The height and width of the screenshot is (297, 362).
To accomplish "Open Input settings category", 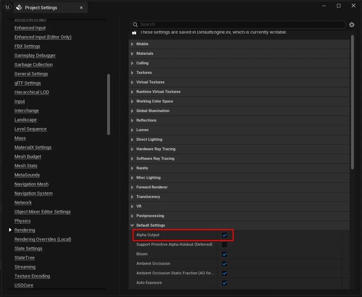I will (x=20, y=101).
